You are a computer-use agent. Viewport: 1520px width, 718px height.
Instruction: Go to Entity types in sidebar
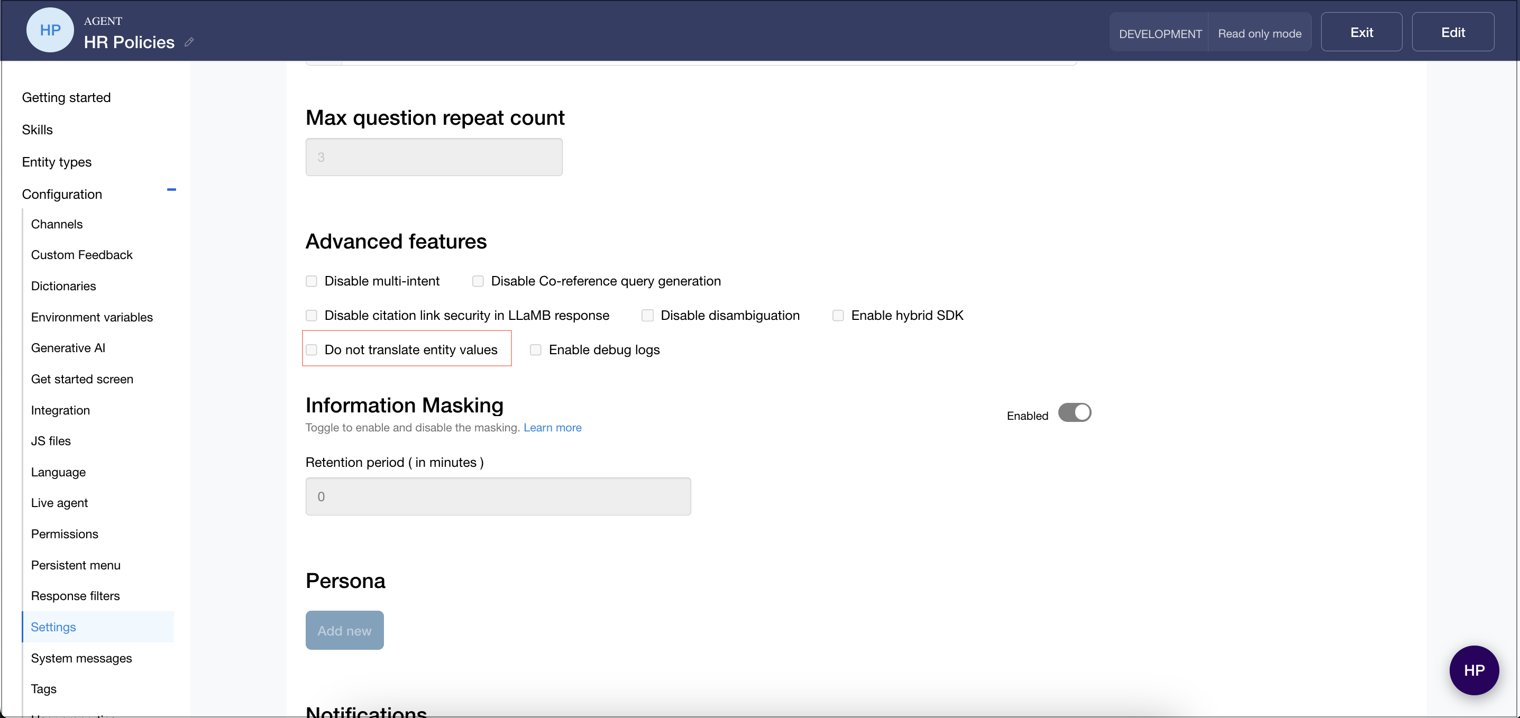coord(57,162)
